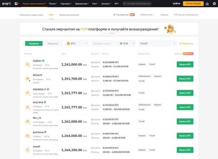Click Mur_21 avatar icon
Viewport: 218px width, 159px height.
pos(27,121)
